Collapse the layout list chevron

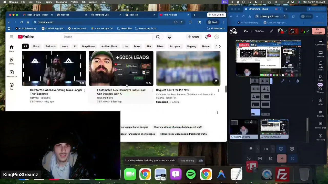pyautogui.click(x=271, y=81)
